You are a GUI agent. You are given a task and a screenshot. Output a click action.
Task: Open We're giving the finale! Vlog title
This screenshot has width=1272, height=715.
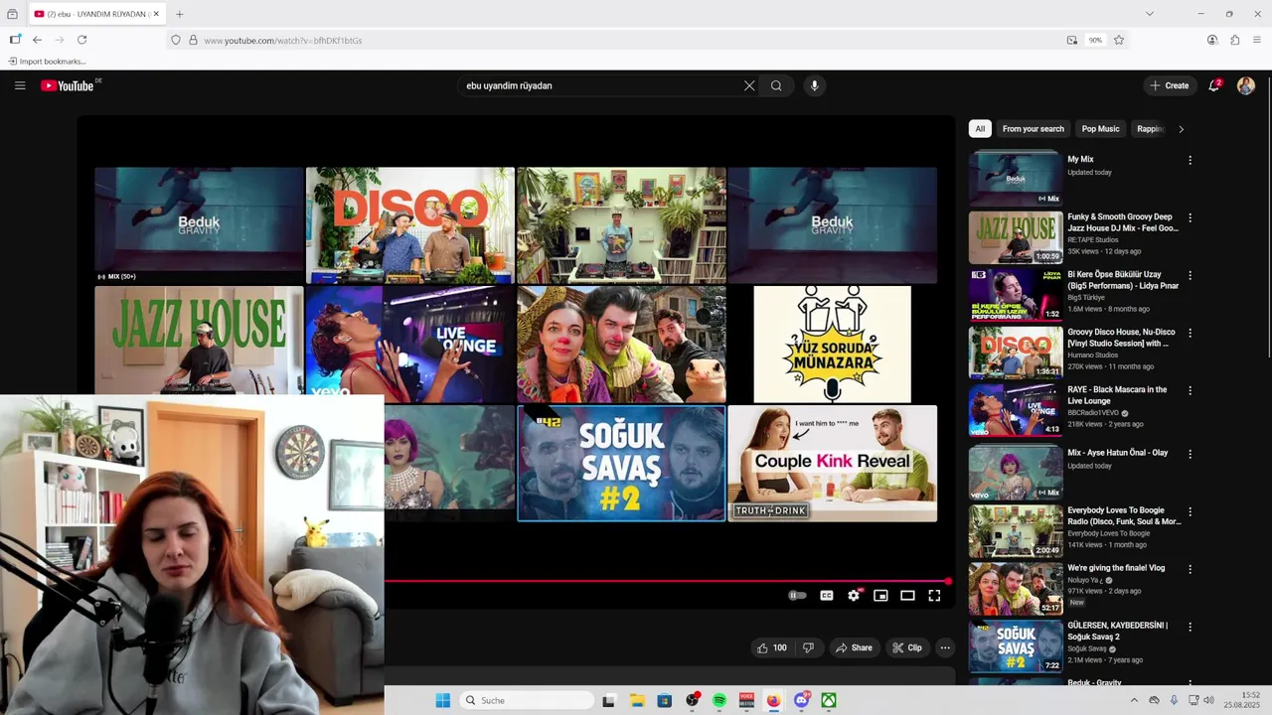pos(1116,568)
